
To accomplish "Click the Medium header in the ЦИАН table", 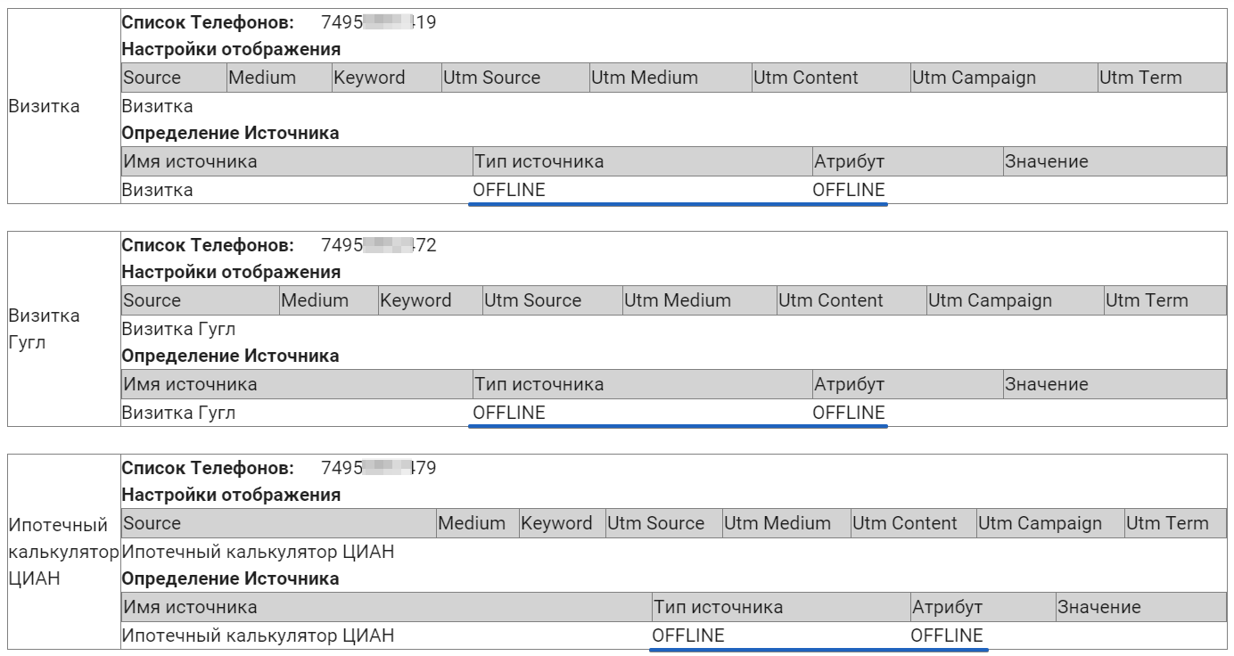I will [x=477, y=523].
